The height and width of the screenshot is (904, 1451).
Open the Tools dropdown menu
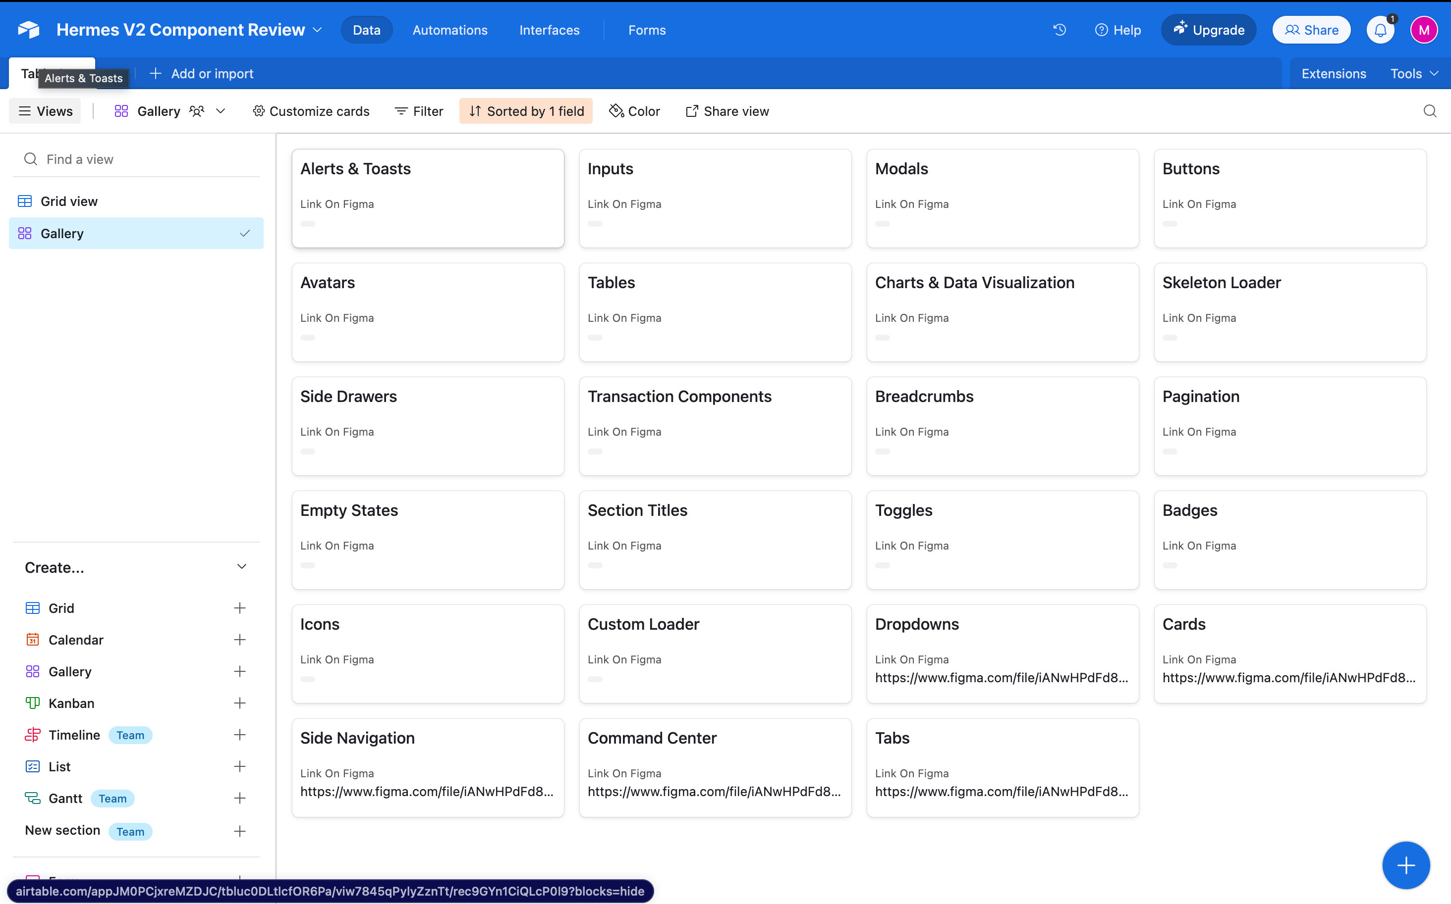pos(1413,74)
